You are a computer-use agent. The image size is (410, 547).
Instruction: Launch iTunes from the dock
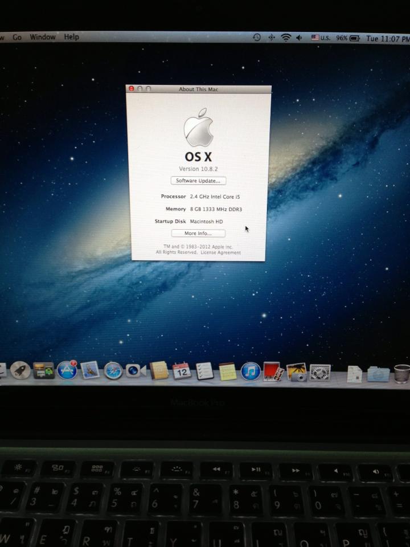251,372
